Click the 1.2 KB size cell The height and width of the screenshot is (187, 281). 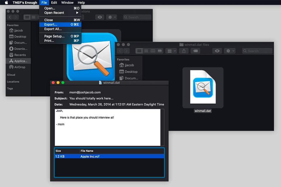coord(60,156)
